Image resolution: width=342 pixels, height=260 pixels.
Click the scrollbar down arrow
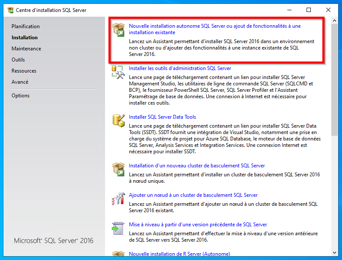334,253
